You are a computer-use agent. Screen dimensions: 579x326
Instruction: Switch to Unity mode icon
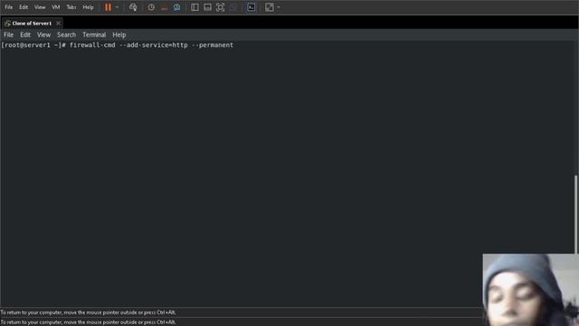click(233, 7)
